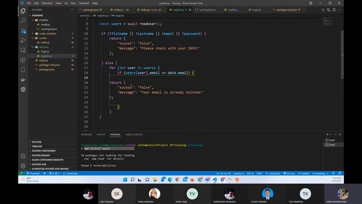362x204 pixels.
Task: Click the errors and warnings counter
Action: click(54, 173)
